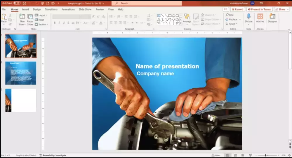The height and width of the screenshot is (158, 292).
Task: Switch to the Review tab
Action: pos(100,9)
